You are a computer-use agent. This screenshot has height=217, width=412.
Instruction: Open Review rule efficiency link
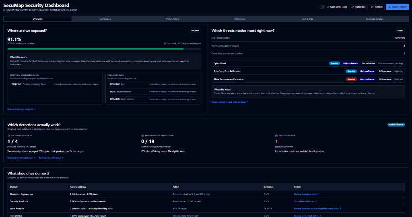click(x=51, y=158)
